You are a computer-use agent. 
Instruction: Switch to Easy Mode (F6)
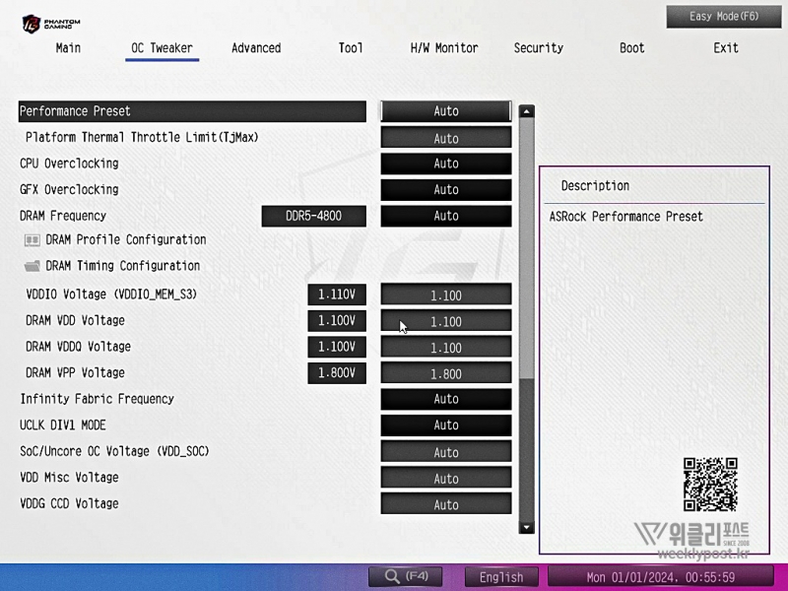724,17
